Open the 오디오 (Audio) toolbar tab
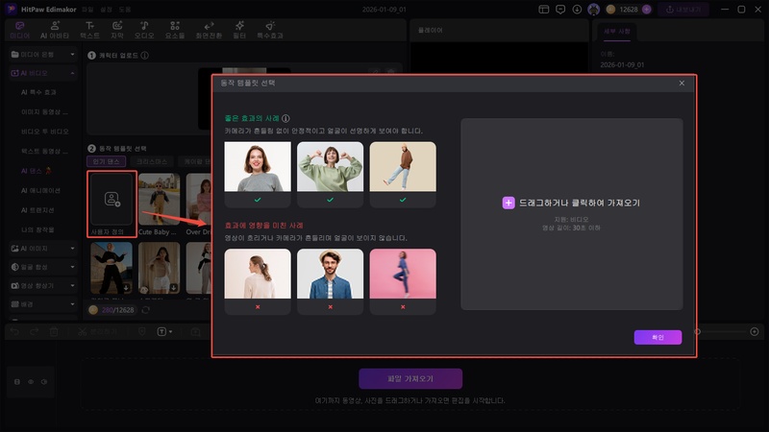 click(x=144, y=31)
